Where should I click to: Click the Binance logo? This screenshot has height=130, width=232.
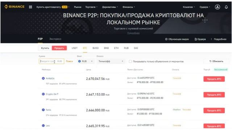pos(14,6)
